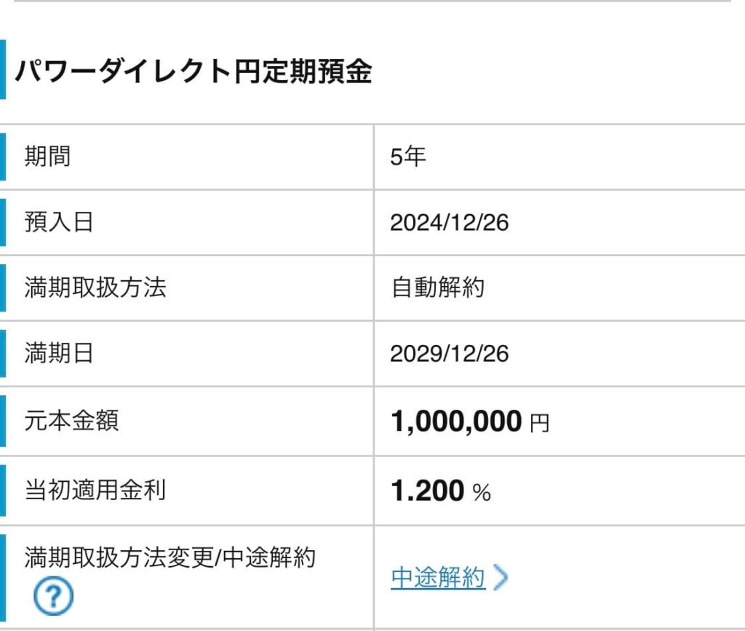
Task: Select the 預入日 row label
Action: [59, 222]
